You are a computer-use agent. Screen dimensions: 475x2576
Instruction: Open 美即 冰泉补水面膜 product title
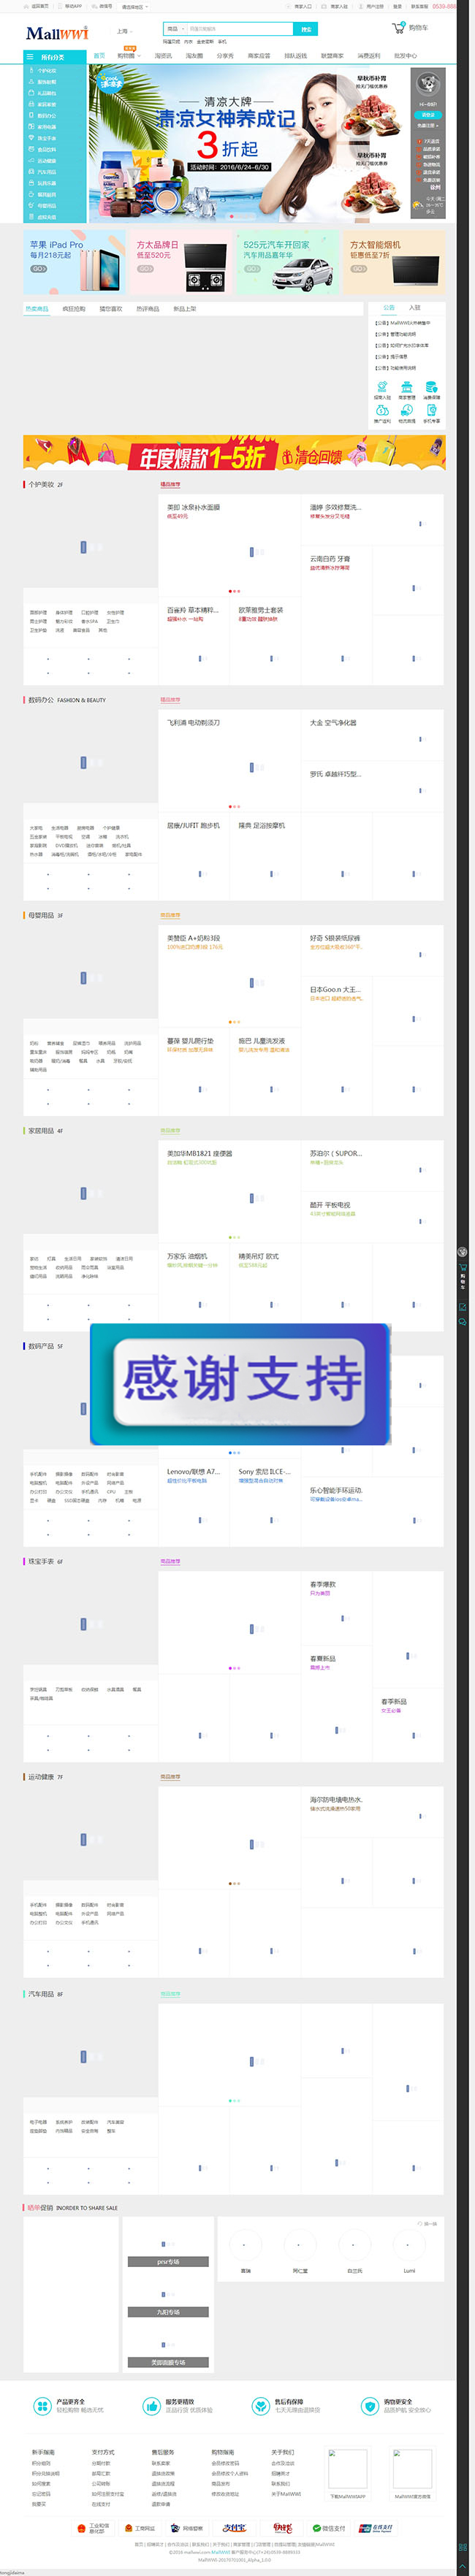(x=194, y=507)
